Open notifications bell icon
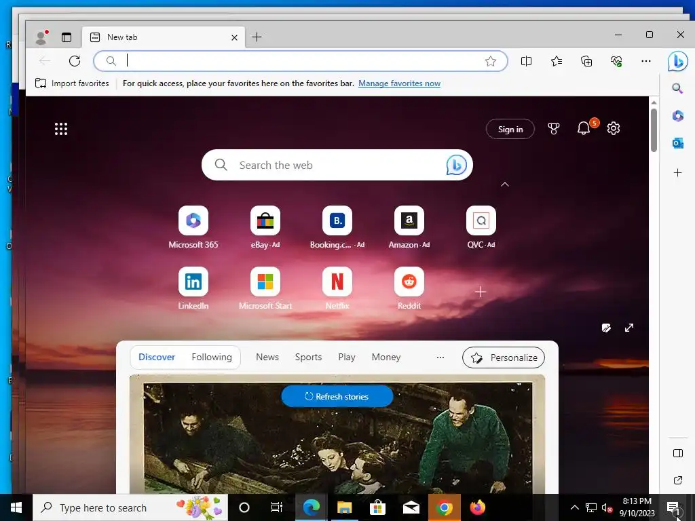This screenshot has width=695, height=521. pos(583,128)
